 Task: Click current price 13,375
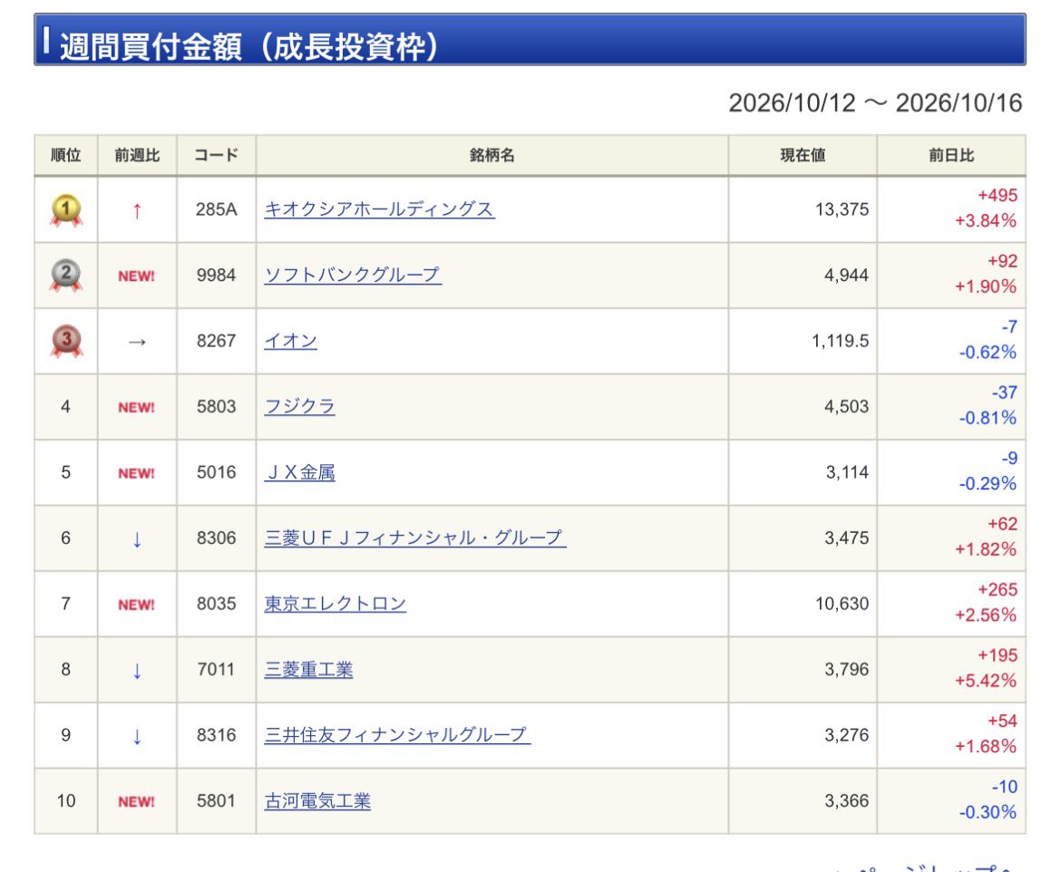click(x=842, y=209)
